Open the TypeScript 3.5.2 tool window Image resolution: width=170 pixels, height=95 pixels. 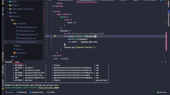tap(36, 92)
